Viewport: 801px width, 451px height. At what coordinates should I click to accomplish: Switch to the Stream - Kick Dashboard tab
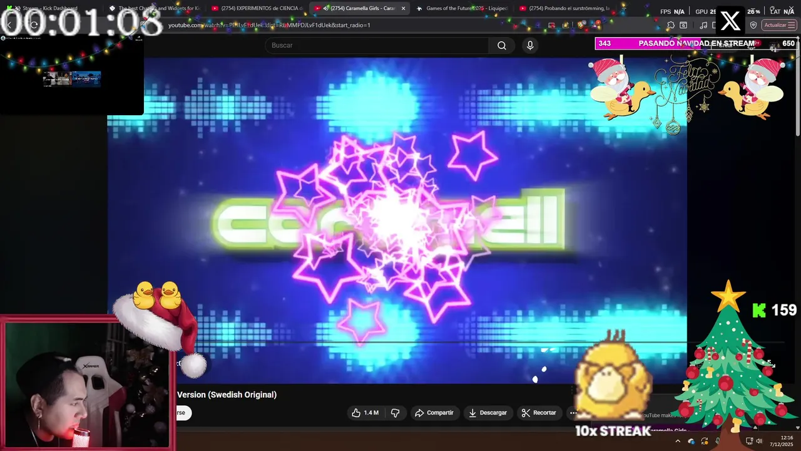pyautogui.click(x=50, y=8)
